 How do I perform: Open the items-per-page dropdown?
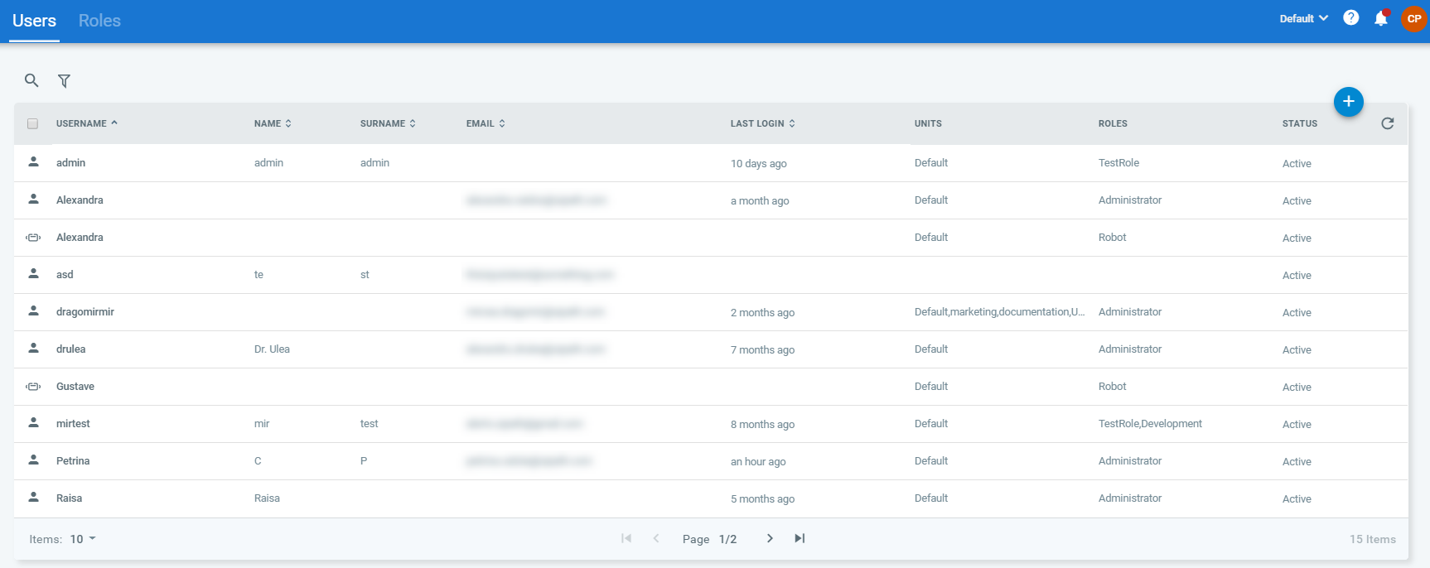point(83,539)
